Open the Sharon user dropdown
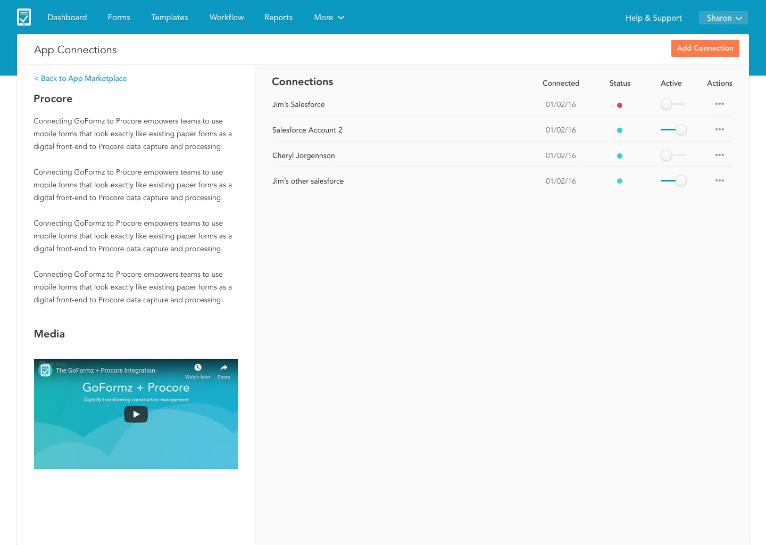 click(723, 18)
